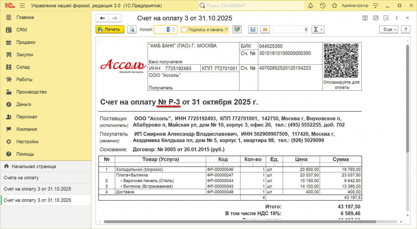Screen dimensions: 417x229
Task: Click the QR code for payment
Action: click(341, 61)
